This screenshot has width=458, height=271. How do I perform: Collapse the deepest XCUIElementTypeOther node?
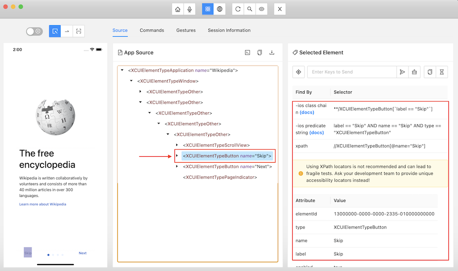tap(168, 134)
